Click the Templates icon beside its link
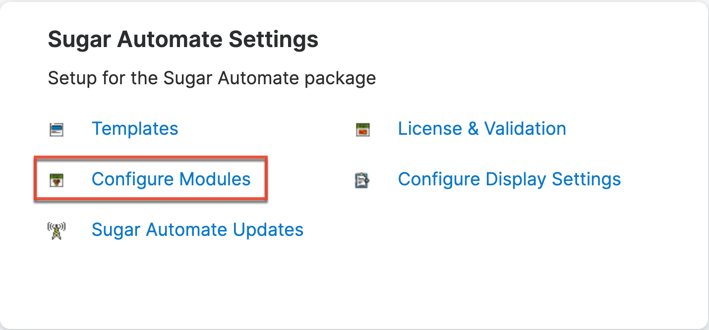709x330 pixels. point(56,129)
